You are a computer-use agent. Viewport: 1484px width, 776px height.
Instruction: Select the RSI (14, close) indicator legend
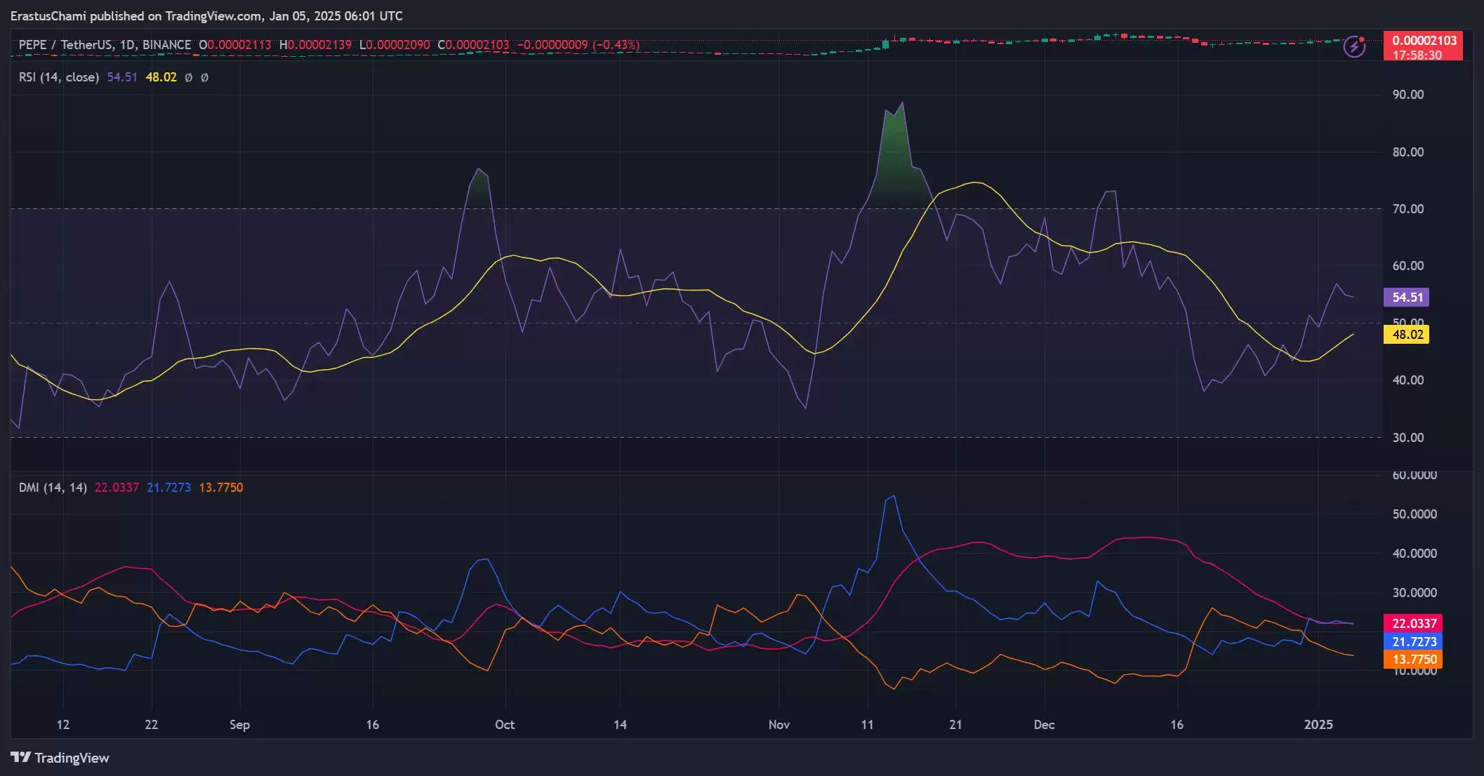(59, 77)
